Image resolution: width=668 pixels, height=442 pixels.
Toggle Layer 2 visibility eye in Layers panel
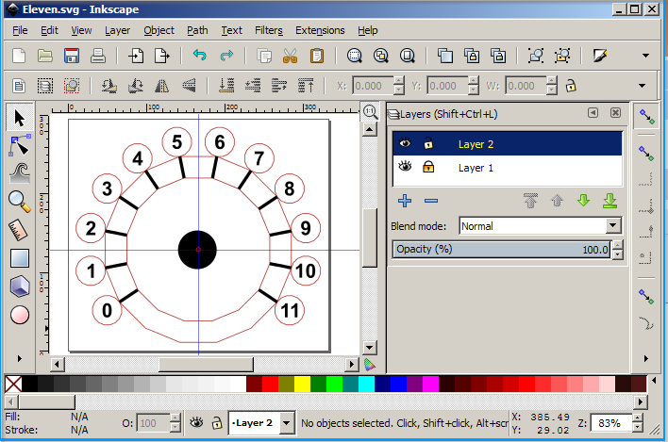pos(406,144)
